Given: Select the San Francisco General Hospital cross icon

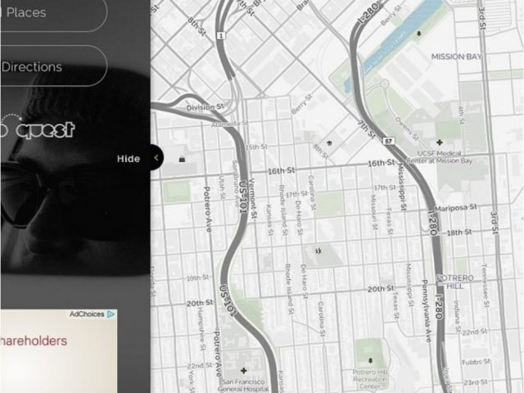Looking at the screenshot, I should (243, 371).
